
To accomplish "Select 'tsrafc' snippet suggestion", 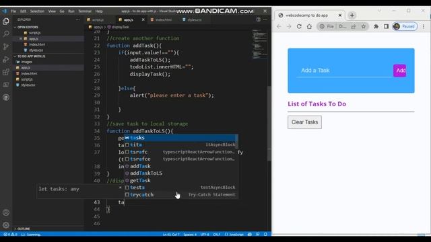I will [x=180, y=152].
